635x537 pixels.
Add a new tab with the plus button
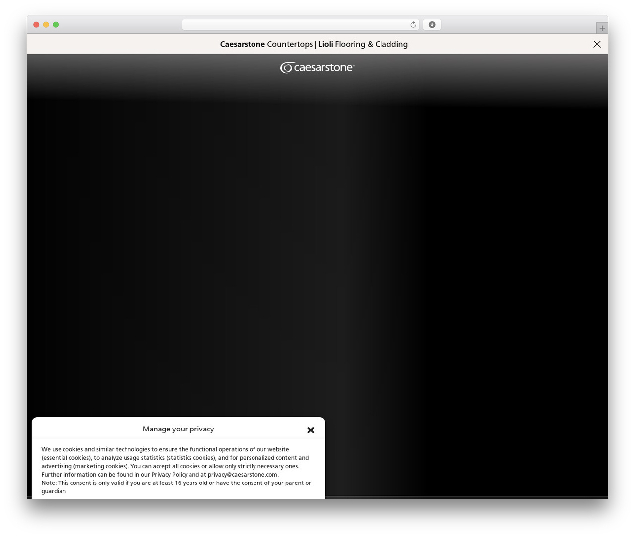pos(602,28)
